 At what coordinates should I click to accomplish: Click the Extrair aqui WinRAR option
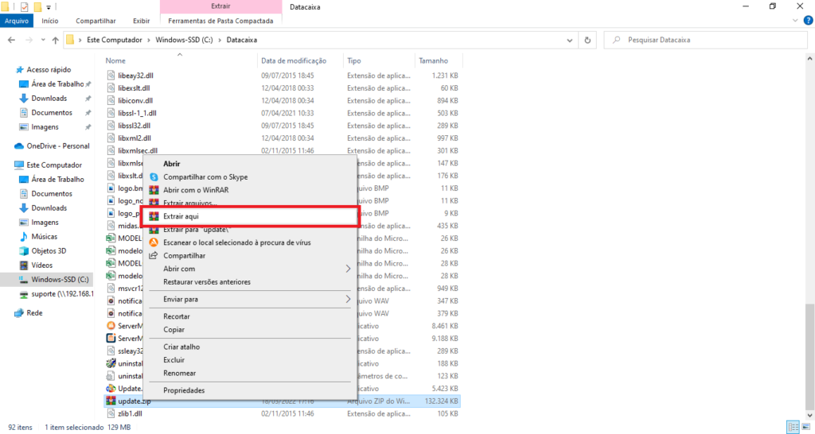pyautogui.click(x=183, y=216)
